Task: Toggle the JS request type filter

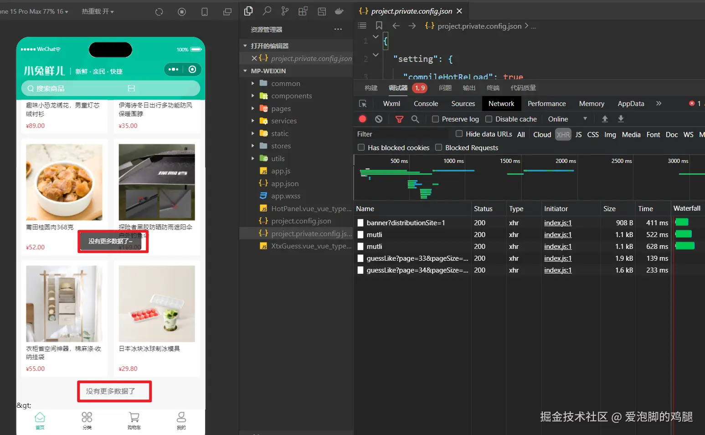Action: pyautogui.click(x=578, y=135)
